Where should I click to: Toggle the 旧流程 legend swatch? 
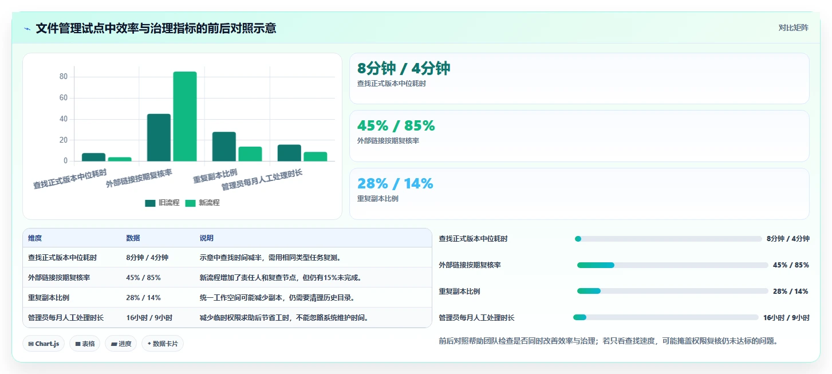click(x=150, y=203)
